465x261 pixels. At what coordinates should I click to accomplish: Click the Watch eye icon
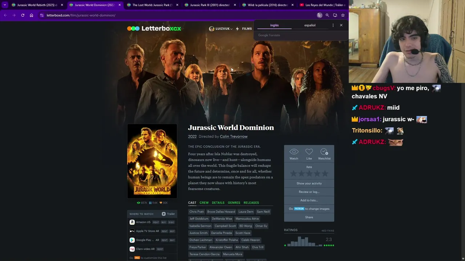[294, 152]
